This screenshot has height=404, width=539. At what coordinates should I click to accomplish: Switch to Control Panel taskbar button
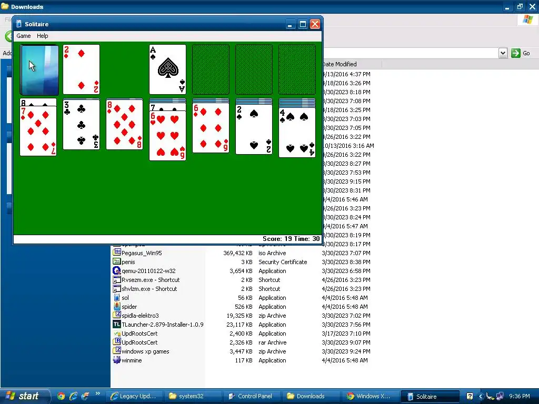251,396
